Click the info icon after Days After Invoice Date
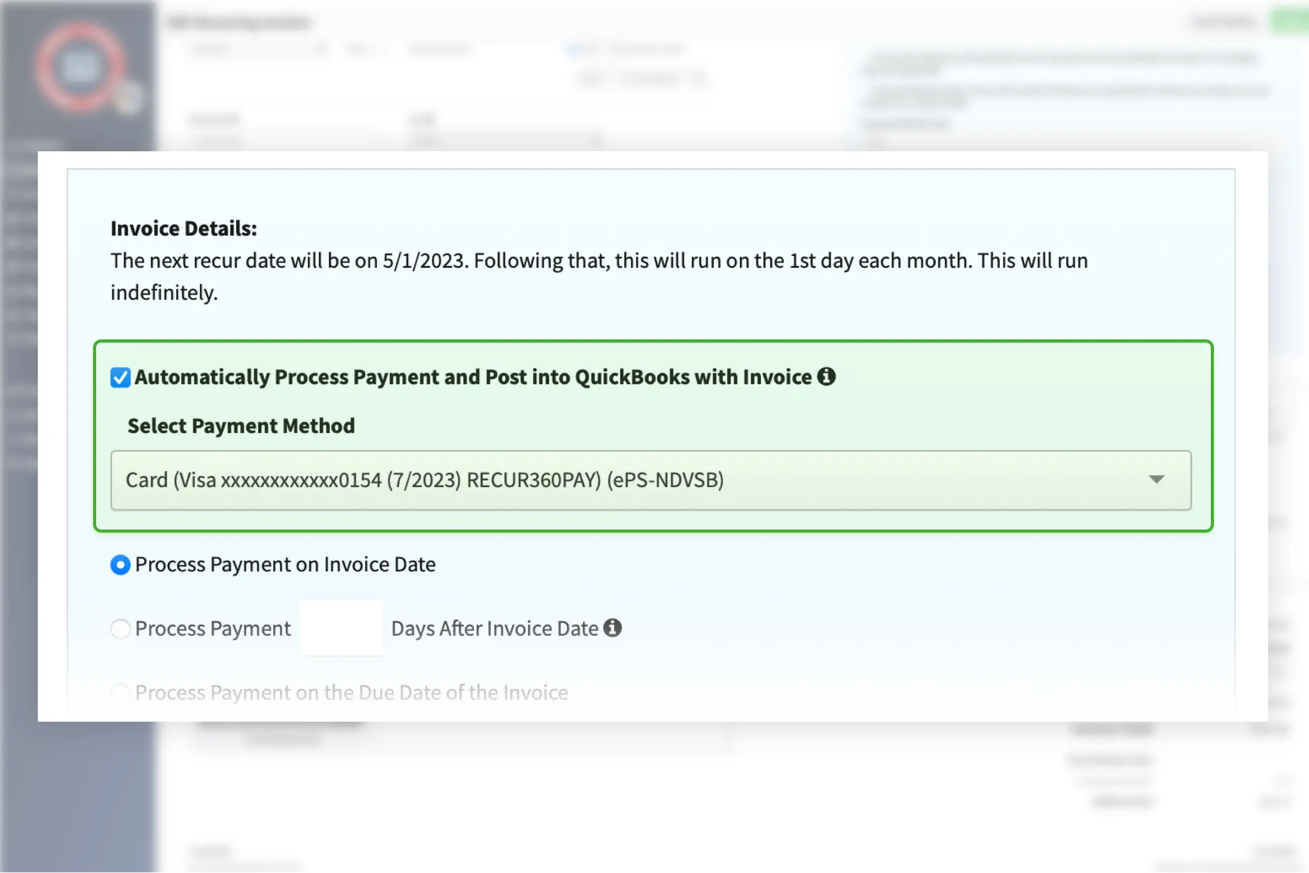The width and height of the screenshot is (1309, 873). (x=612, y=628)
